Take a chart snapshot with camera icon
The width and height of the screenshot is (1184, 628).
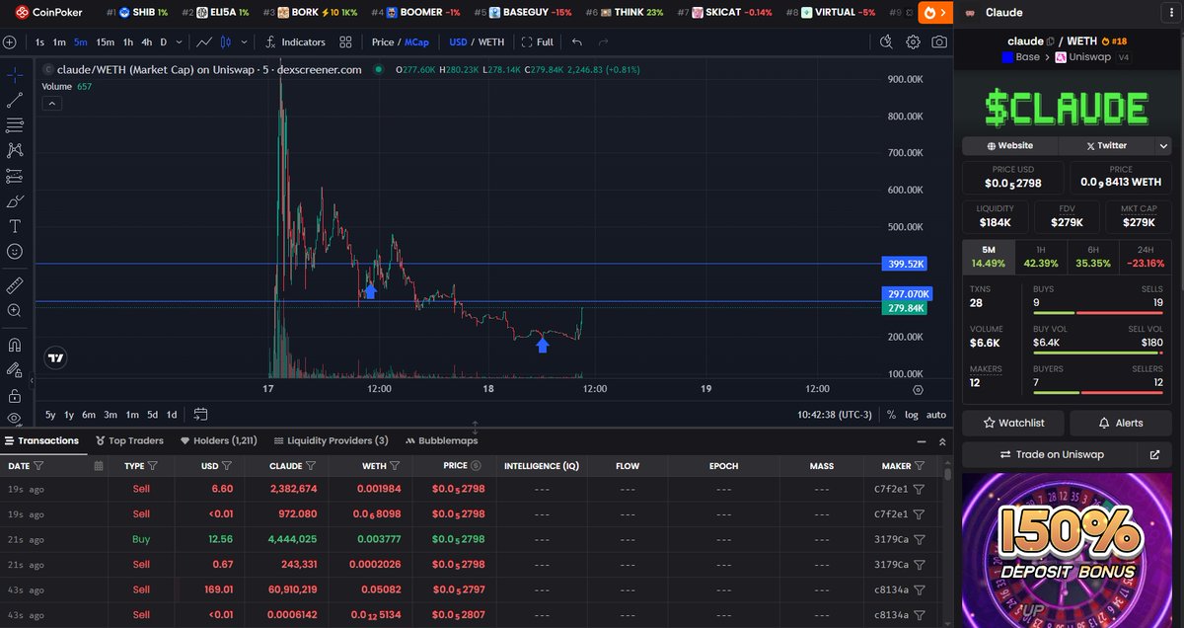pyautogui.click(x=939, y=42)
